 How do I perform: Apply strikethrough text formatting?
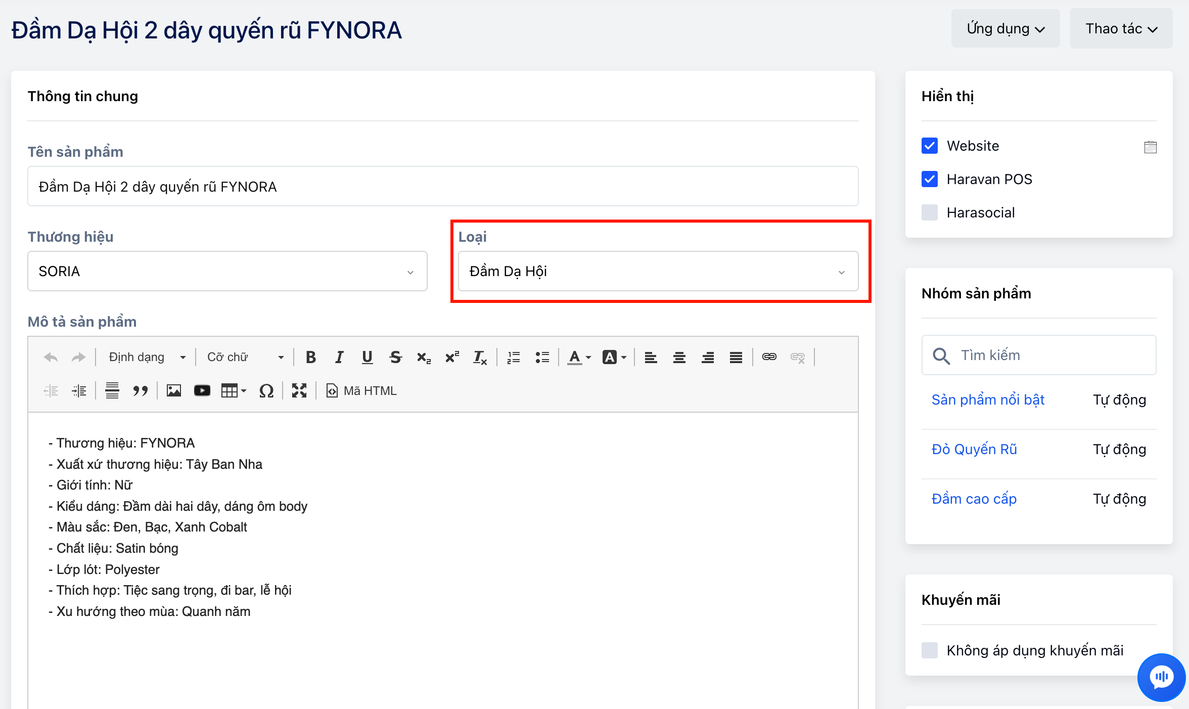pos(395,358)
